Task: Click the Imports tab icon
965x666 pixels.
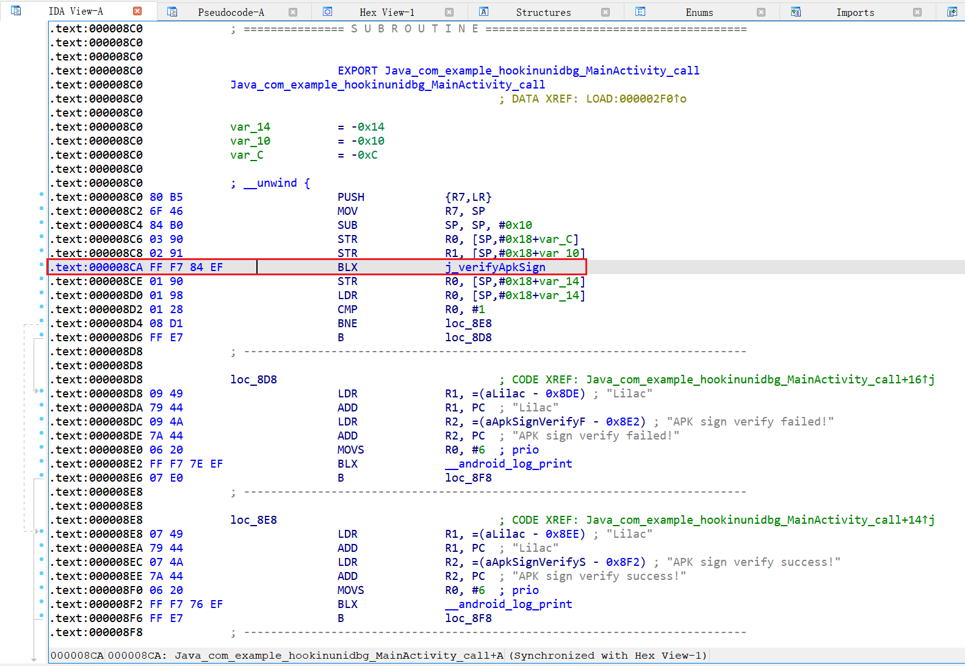Action: pos(795,12)
